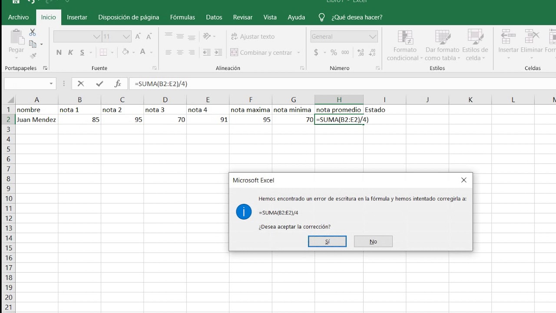Close the Microsoft Excel dialog
The width and height of the screenshot is (556, 313).
click(464, 180)
